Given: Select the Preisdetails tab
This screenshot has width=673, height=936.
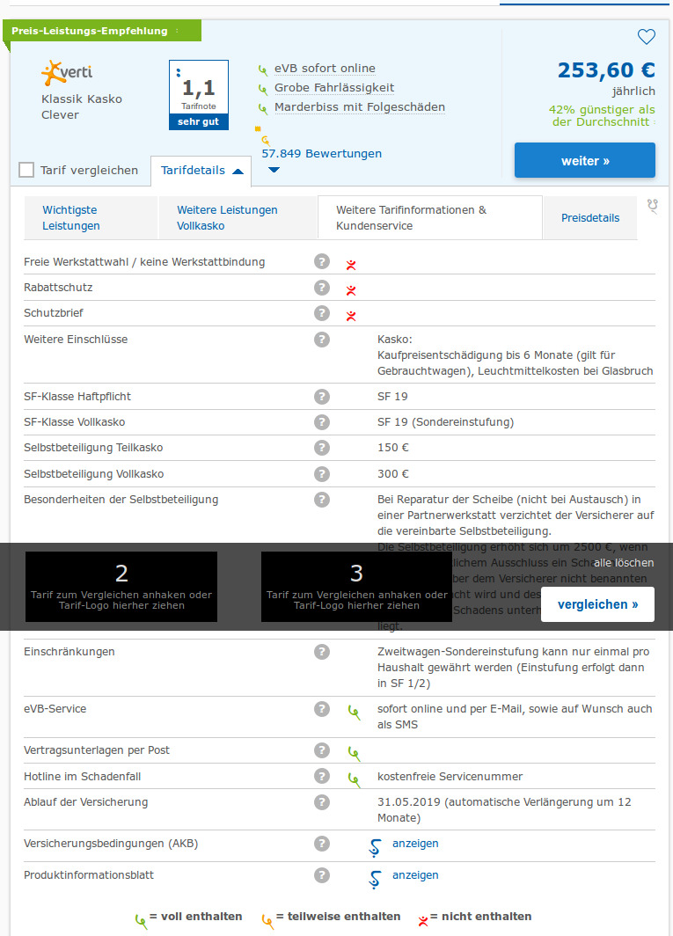Looking at the screenshot, I should [x=589, y=218].
